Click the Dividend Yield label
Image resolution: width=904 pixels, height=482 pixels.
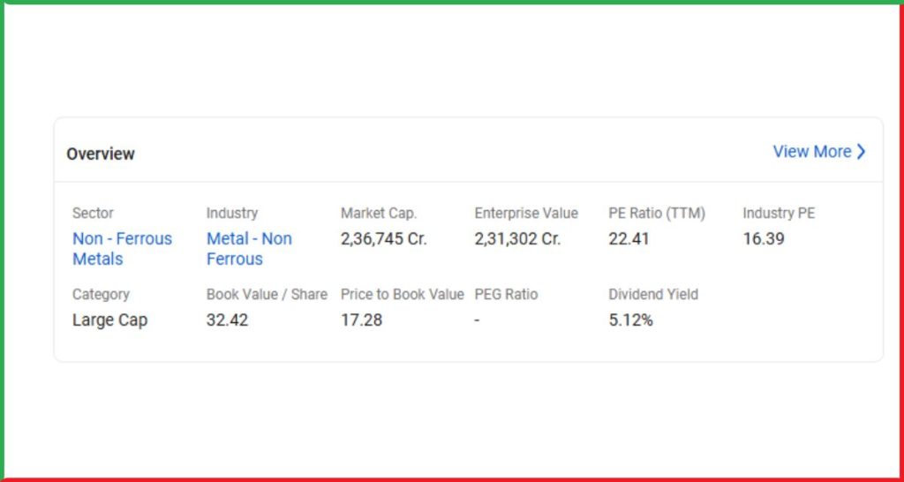click(x=653, y=295)
